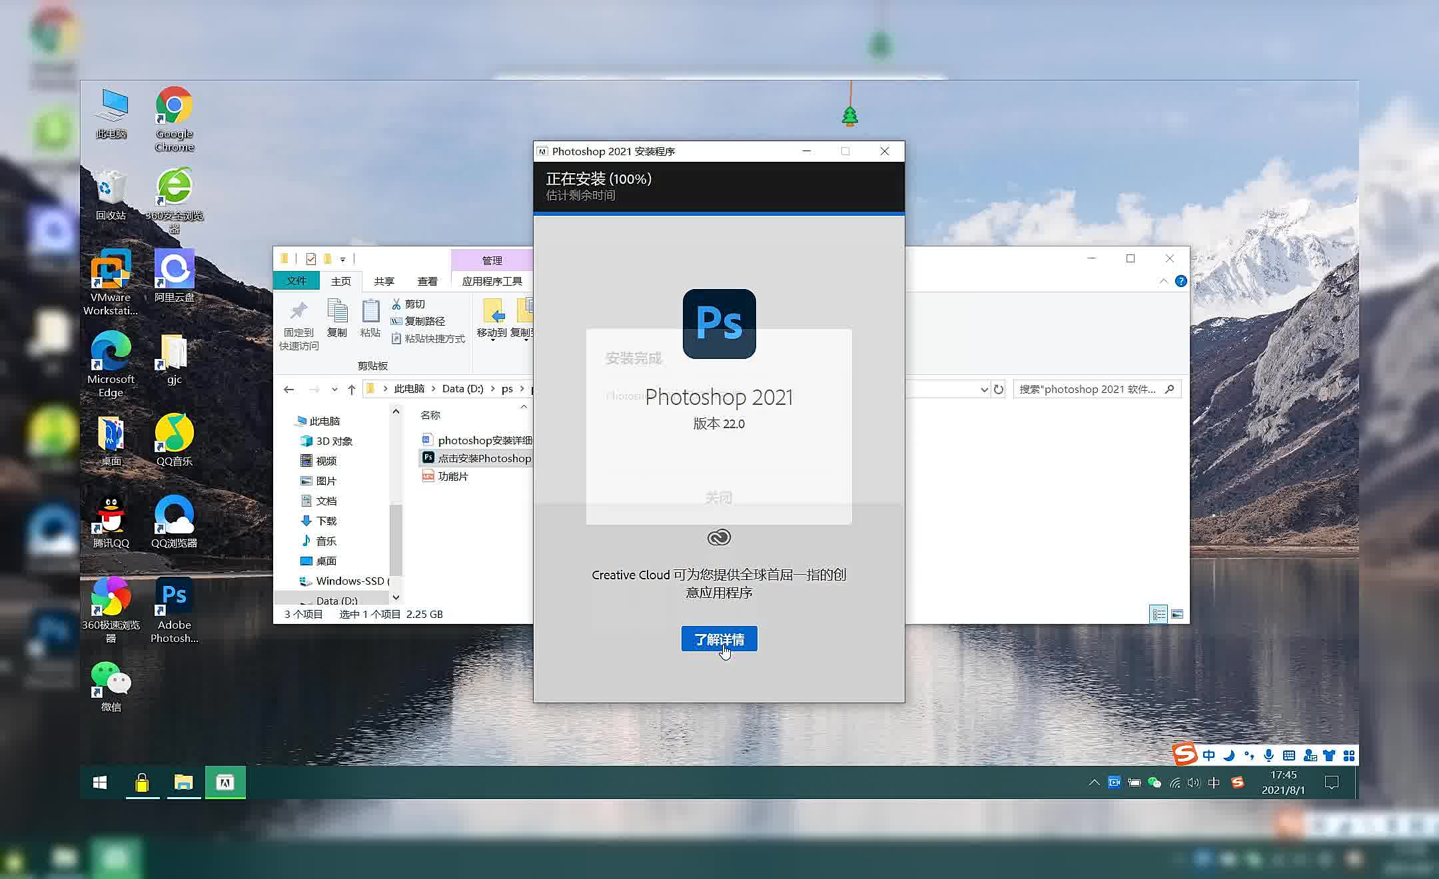Click the 了解详情 button in installer
The height and width of the screenshot is (879, 1439).
point(719,639)
